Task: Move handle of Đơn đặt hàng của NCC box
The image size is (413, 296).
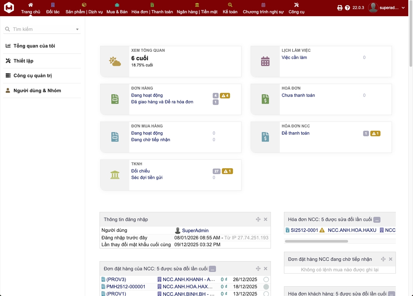Action: click(258, 268)
